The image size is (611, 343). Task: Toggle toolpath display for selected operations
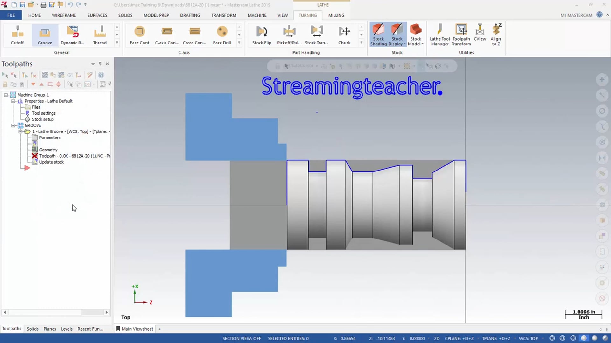[x=13, y=84]
